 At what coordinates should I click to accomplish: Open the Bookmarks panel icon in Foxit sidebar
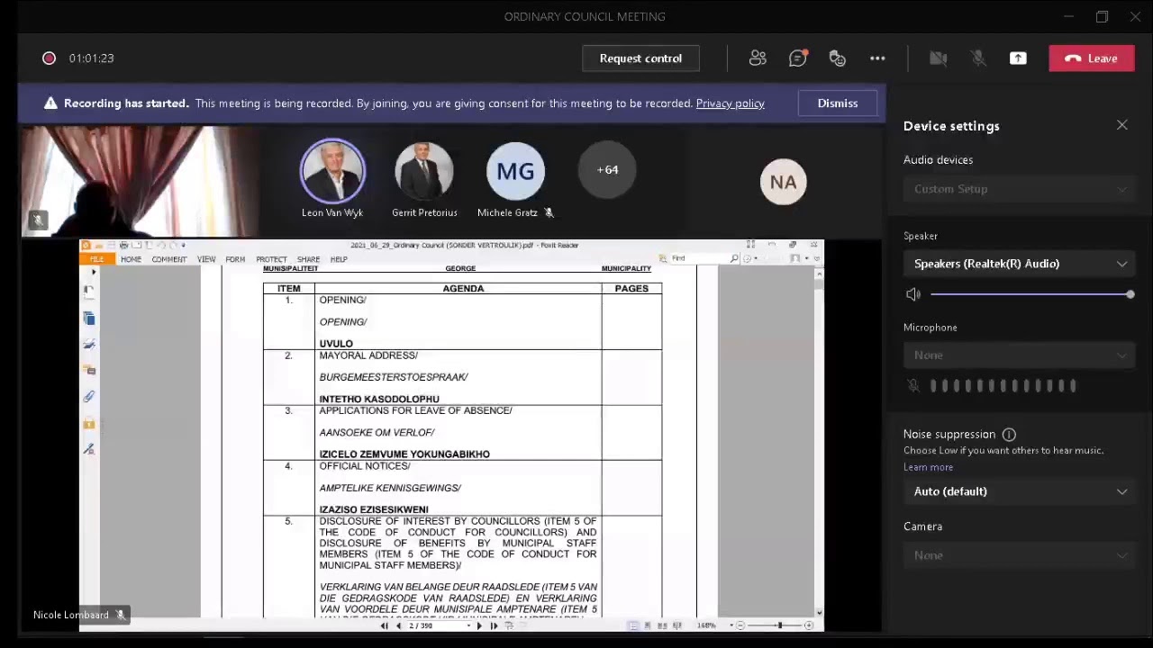pyautogui.click(x=89, y=291)
